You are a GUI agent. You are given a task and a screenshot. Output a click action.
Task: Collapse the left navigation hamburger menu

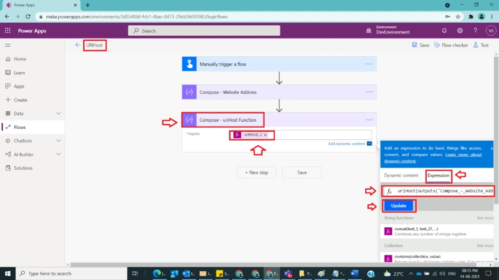(8, 45)
